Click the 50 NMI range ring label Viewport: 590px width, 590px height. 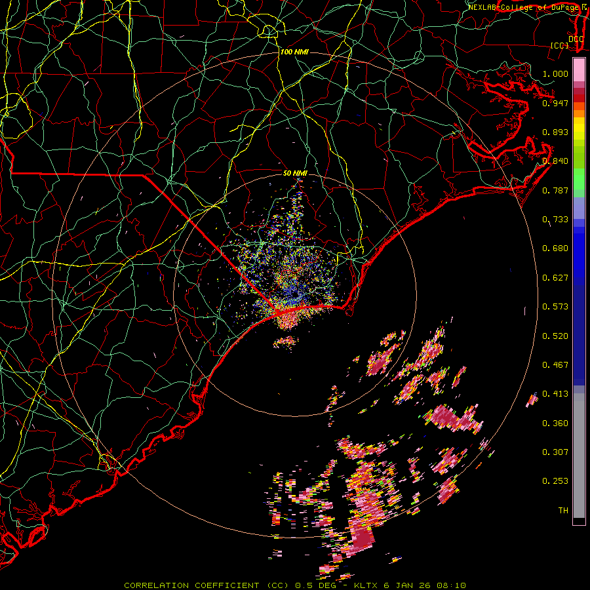click(295, 173)
